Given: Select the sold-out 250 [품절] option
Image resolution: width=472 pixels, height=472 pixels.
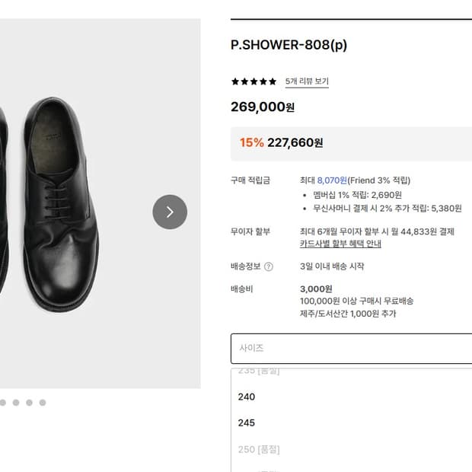Looking at the screenshot, I should 259,449.
